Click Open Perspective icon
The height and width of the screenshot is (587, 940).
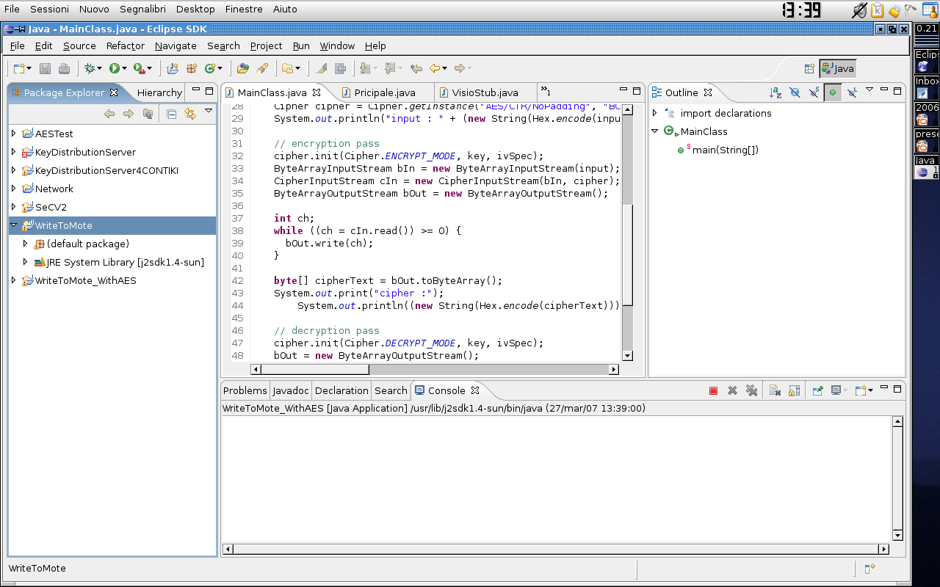(x=809, y=68)
